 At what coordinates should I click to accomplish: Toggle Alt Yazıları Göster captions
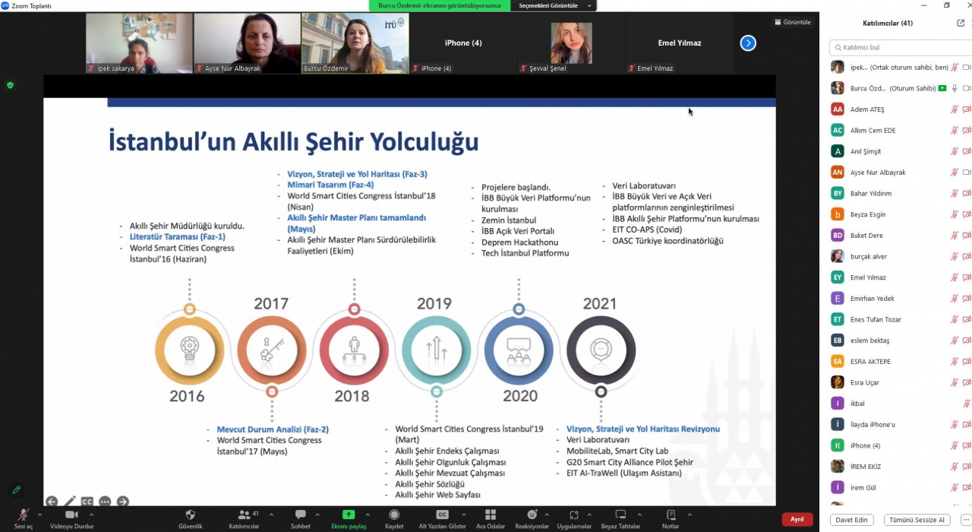(x=442, y=515)
